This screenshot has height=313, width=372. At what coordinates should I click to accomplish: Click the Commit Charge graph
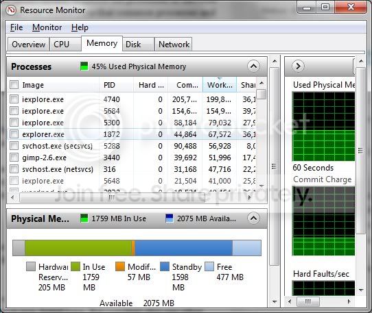click(x=323, y=221)
